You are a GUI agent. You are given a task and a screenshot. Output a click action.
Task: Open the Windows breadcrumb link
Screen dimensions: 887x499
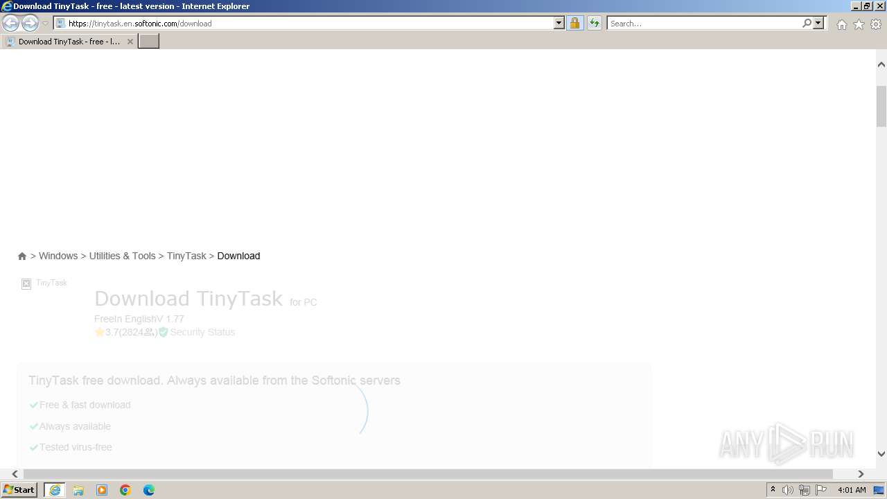(58, 256)
